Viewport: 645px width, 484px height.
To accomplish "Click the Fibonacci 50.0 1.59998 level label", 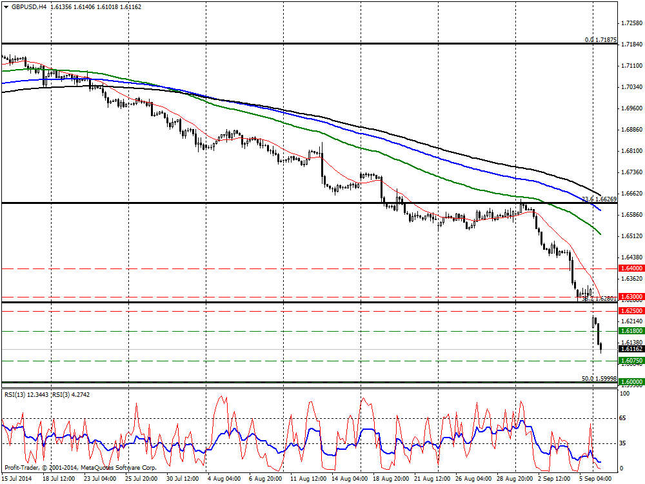I will pos(599,378).
